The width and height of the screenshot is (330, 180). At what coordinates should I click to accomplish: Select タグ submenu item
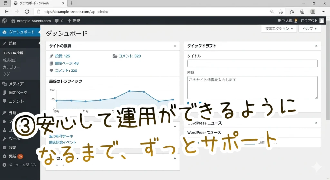[6, 74]
